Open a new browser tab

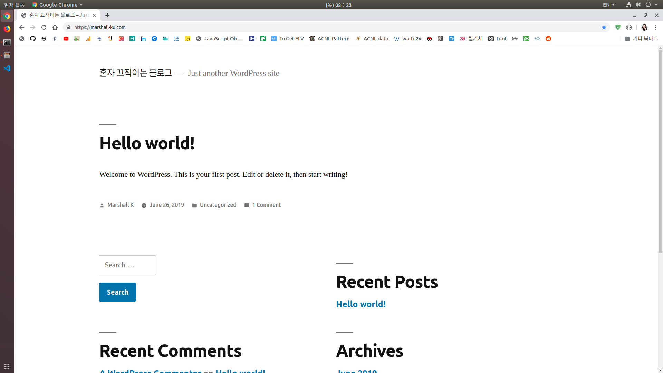107,15
